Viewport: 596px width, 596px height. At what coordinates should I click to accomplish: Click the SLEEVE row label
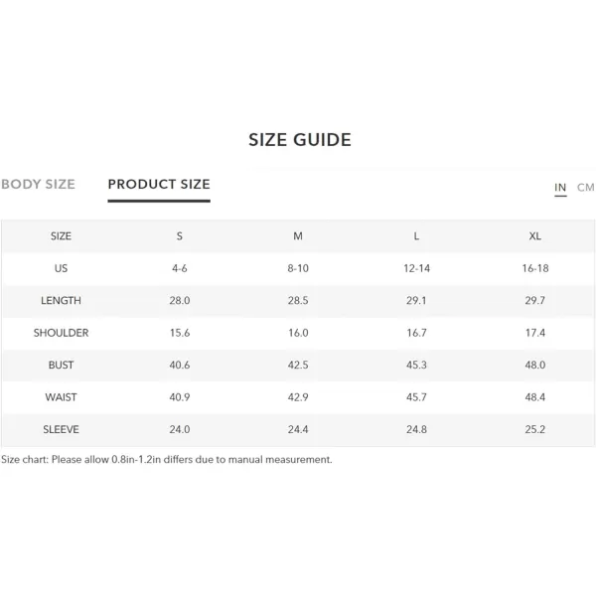coord(61,429)
